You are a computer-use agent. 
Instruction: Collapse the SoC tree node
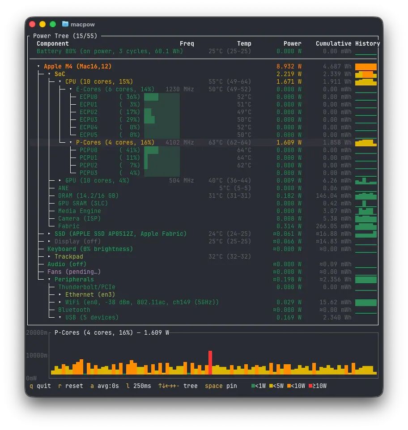[x=49, y=74]
